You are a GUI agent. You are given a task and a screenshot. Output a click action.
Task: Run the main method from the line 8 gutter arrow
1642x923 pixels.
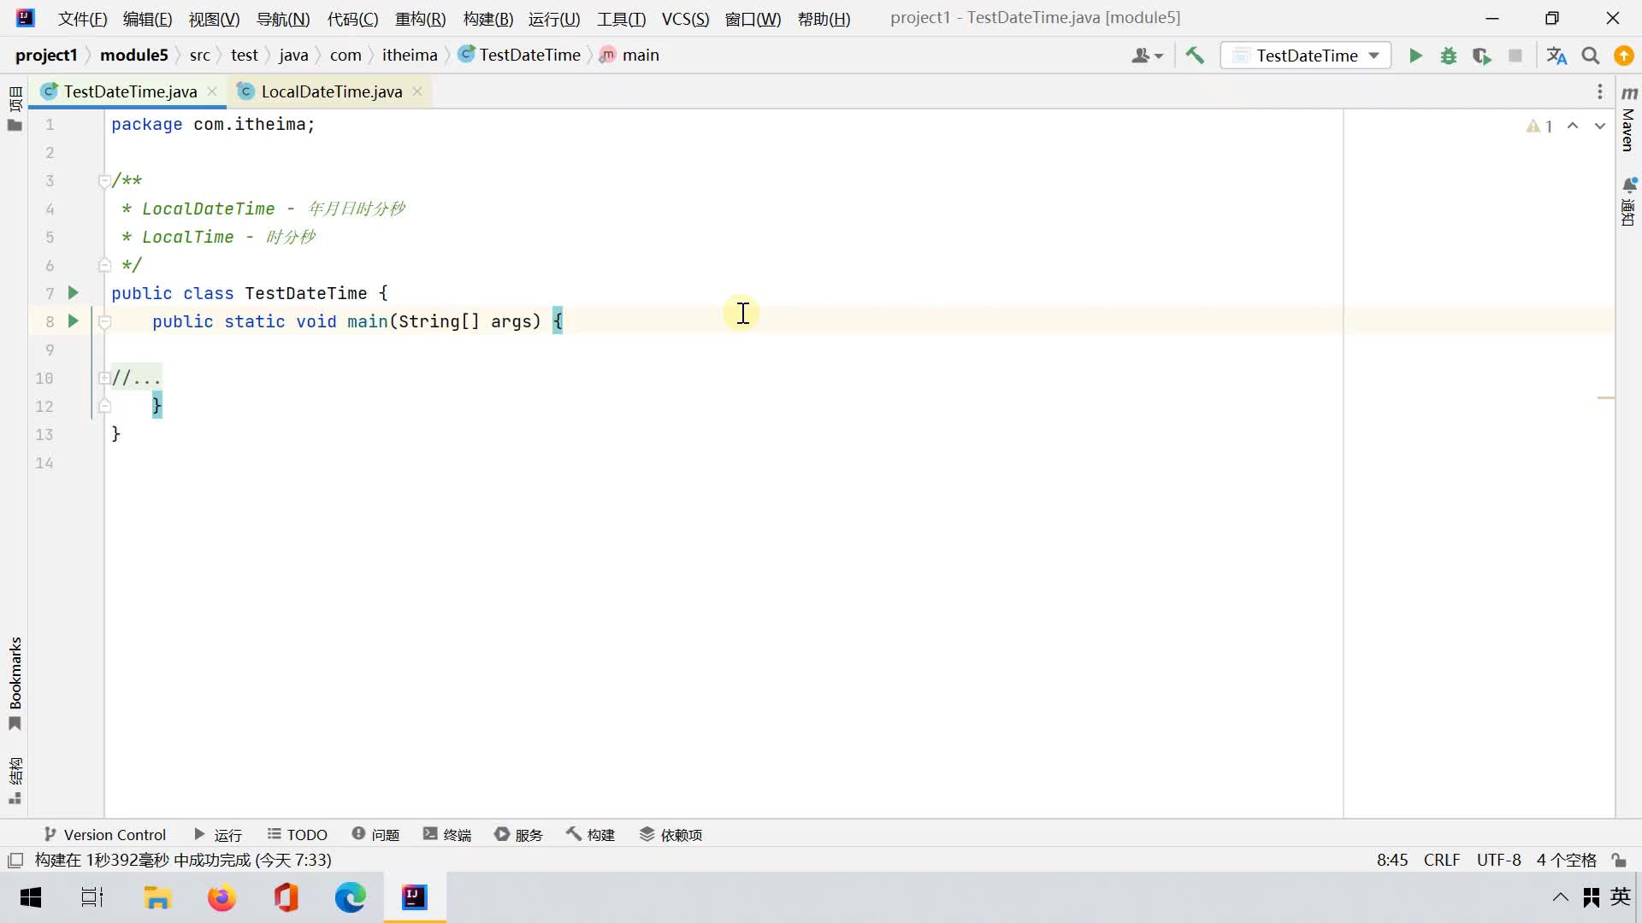(74, 321)
